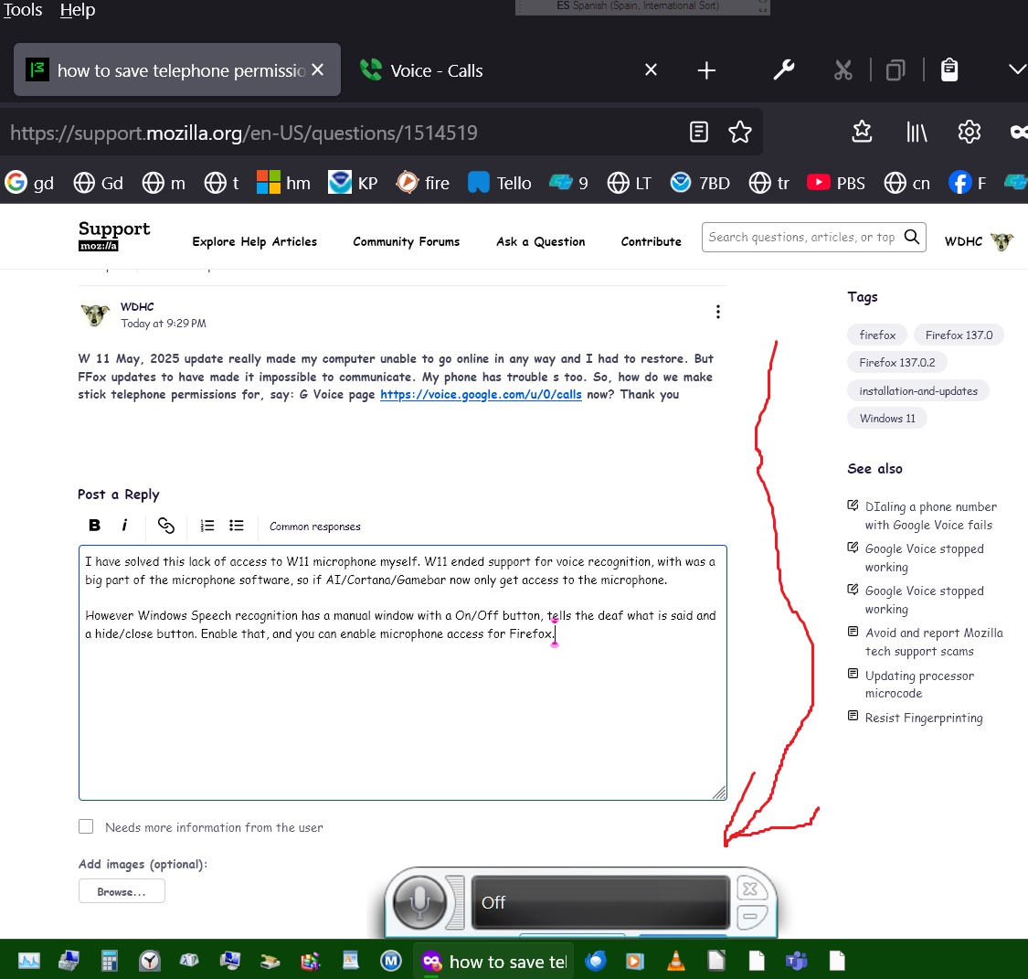Open VLC media player from the taskbar
This screenshot has height=979, width=1028.
pos(675,961)
